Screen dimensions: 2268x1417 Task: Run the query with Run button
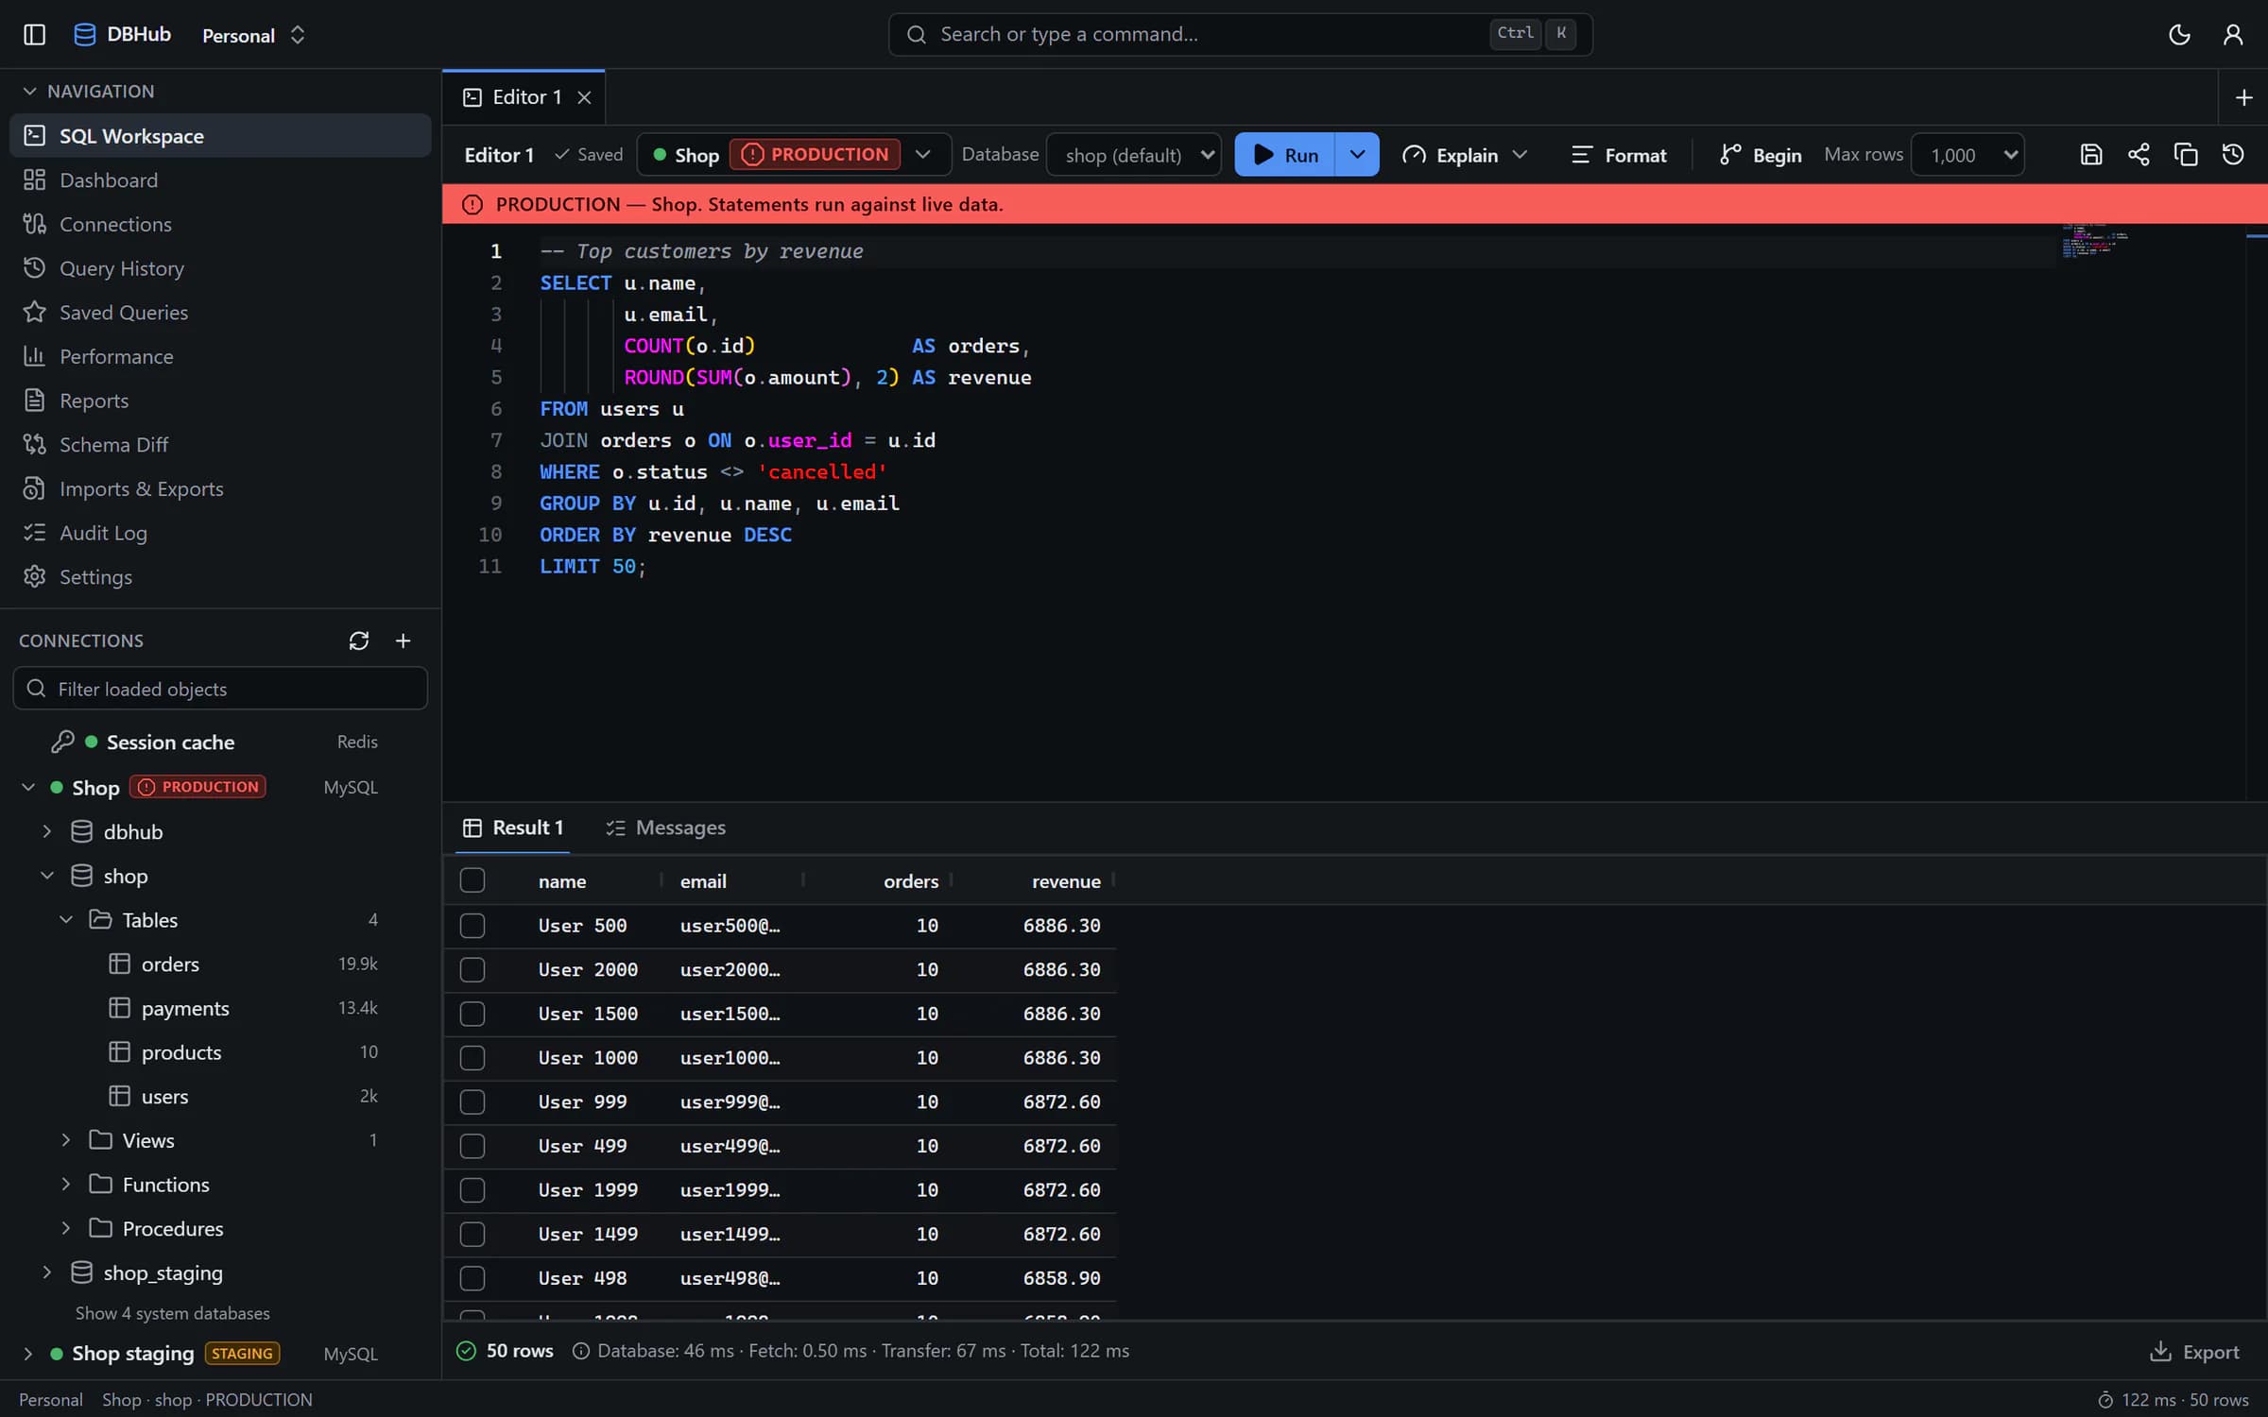(x=1284, y=155)
